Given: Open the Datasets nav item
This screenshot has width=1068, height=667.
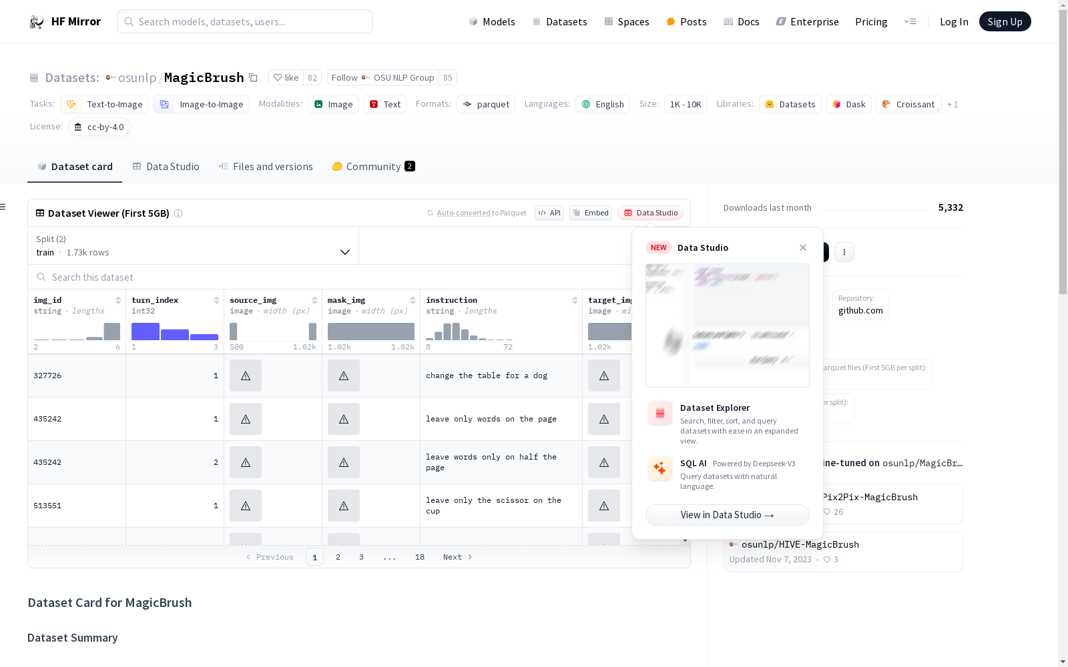Looking at the screenshot, I should (559, 21).
